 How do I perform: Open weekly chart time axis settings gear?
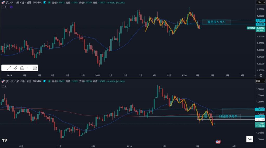261,75
